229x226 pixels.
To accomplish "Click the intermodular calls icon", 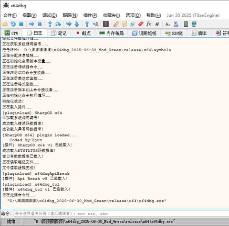I will (176, 24).
